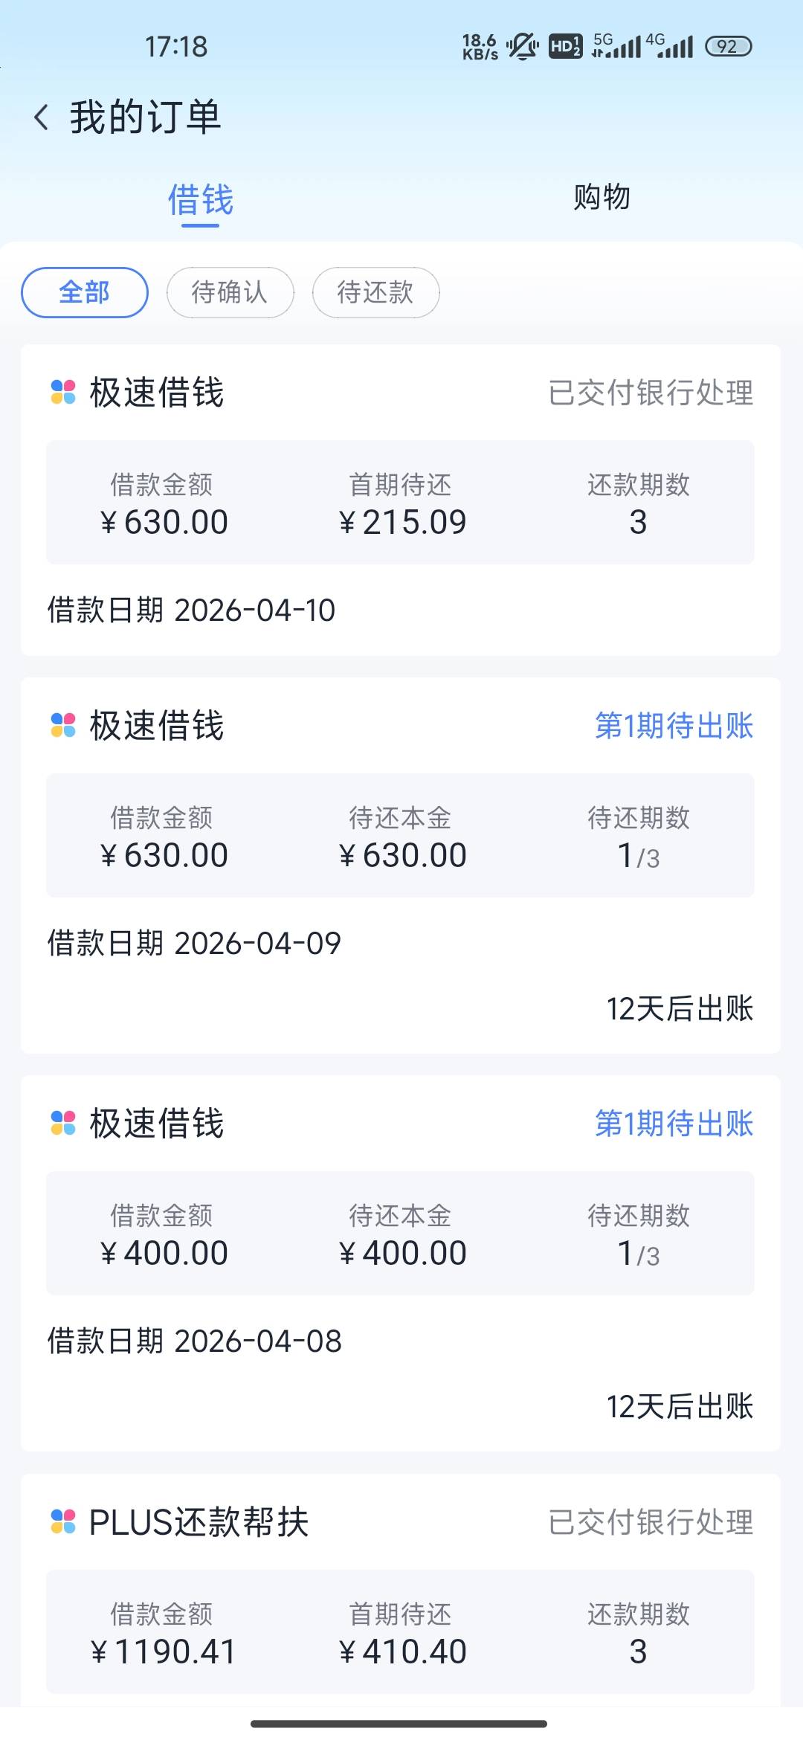This screenshot has height=1740, width=803.
Task: Select the 待确认 filter chip
Action: (x=230, y=292)
